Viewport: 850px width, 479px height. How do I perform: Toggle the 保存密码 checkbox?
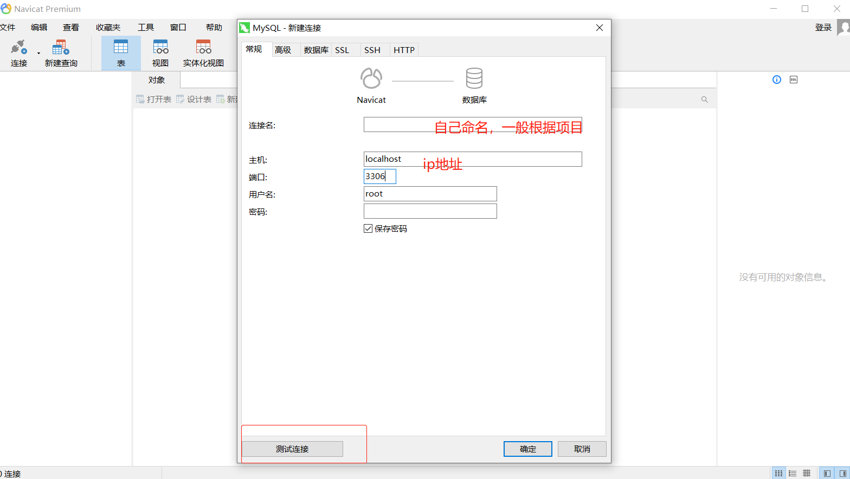368,228
